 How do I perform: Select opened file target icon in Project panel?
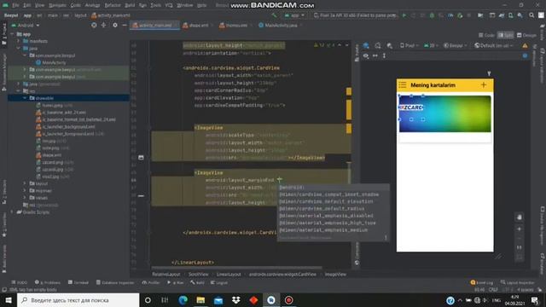(94, 25)
